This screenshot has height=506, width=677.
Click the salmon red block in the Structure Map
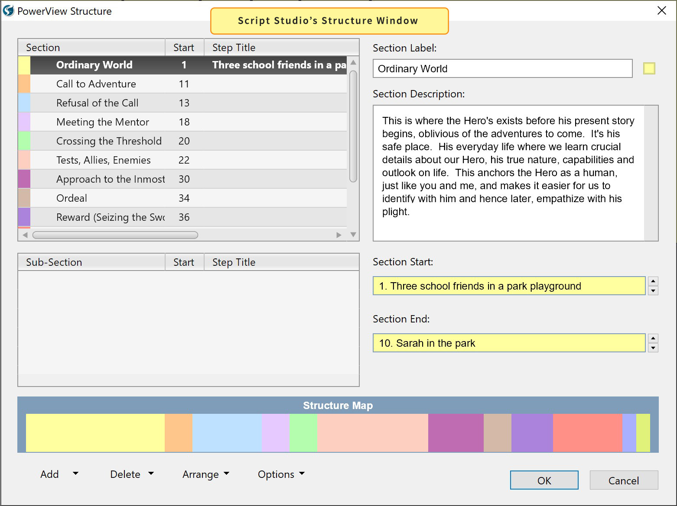(x=588, y=433)
